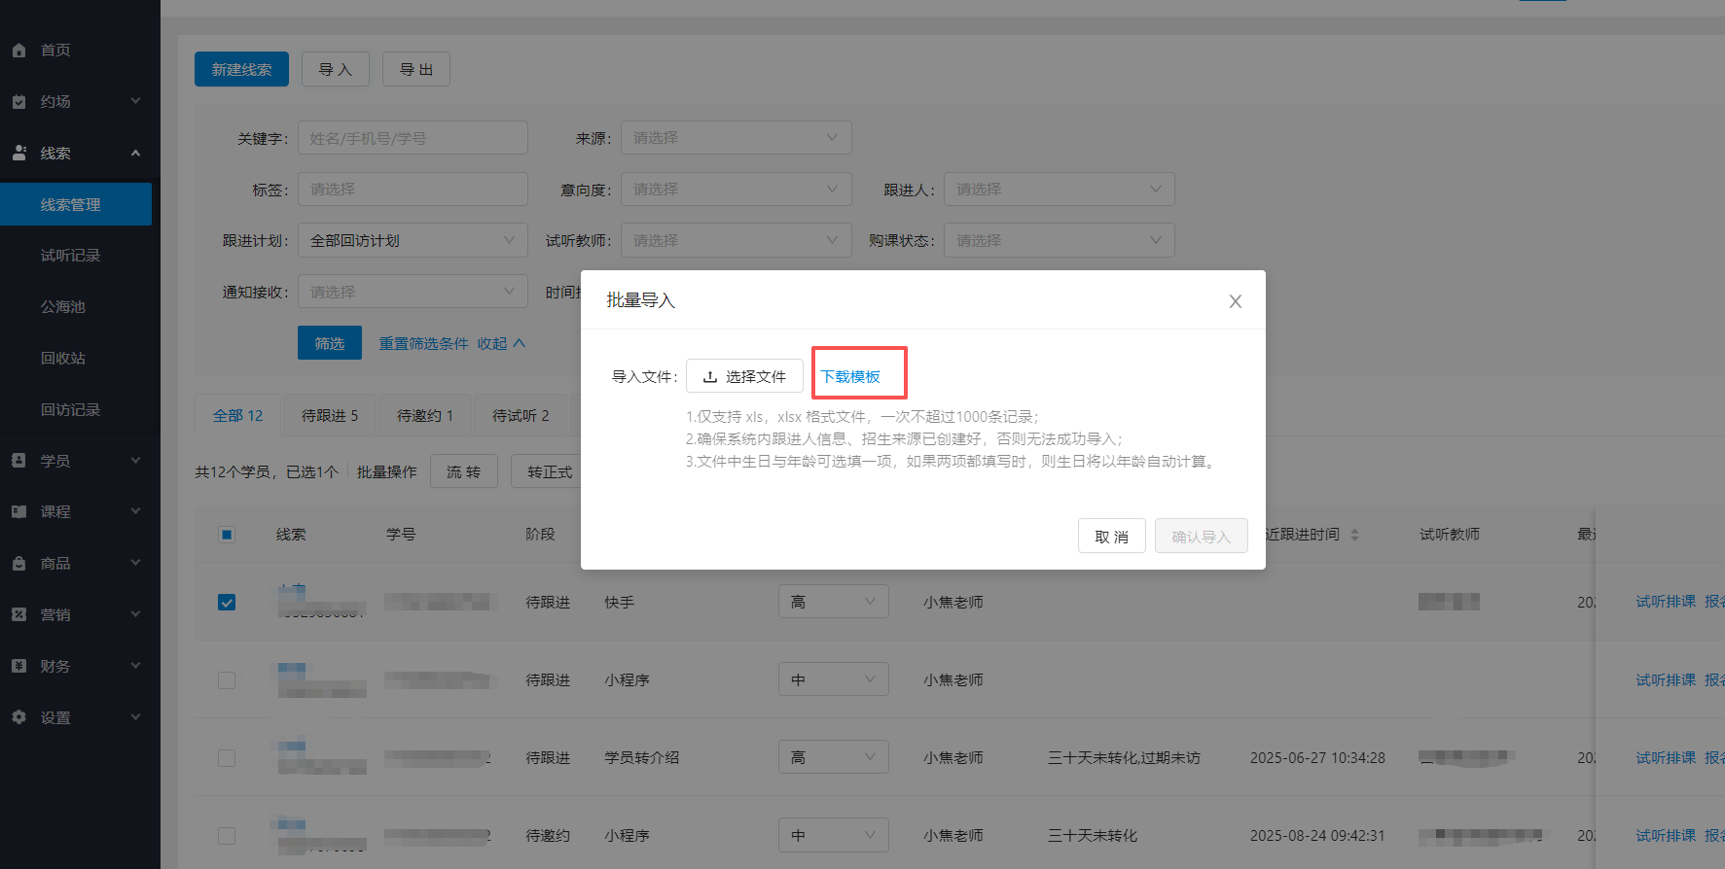
Task: Open the 通知接收 dropdown
Action: 413,293
